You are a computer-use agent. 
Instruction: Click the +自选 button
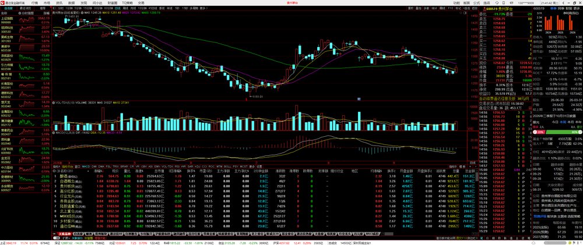click(466, 8)
